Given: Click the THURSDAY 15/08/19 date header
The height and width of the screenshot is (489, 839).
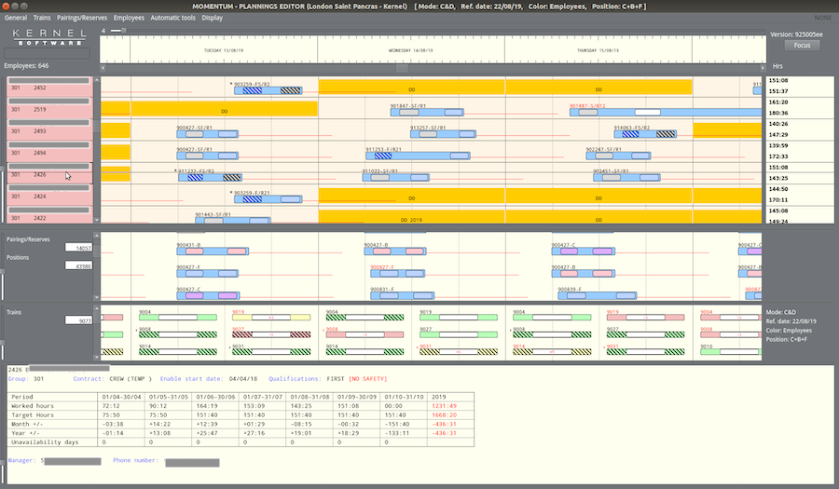Looking at the screenshot, I should [598, 50].
